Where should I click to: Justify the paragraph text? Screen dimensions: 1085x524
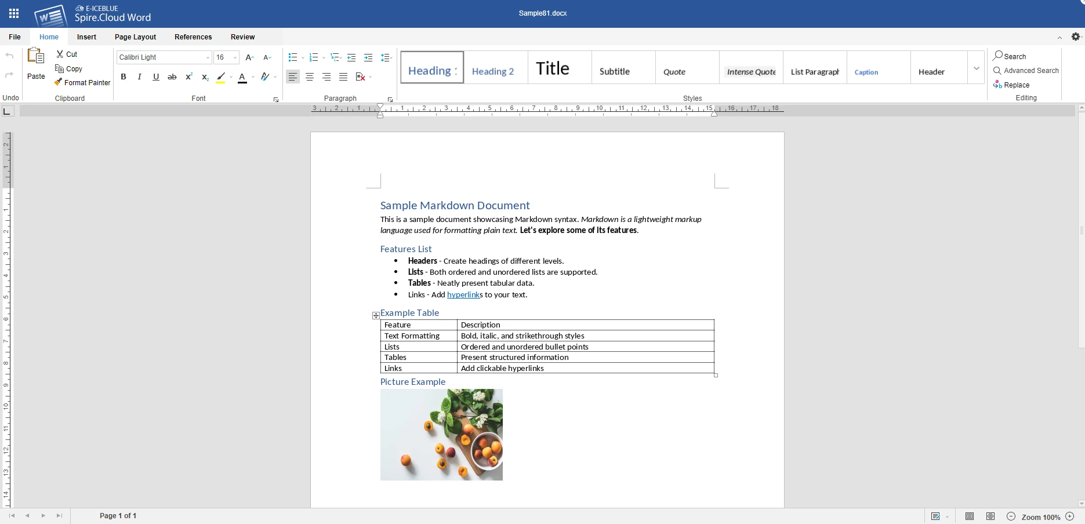343,77
